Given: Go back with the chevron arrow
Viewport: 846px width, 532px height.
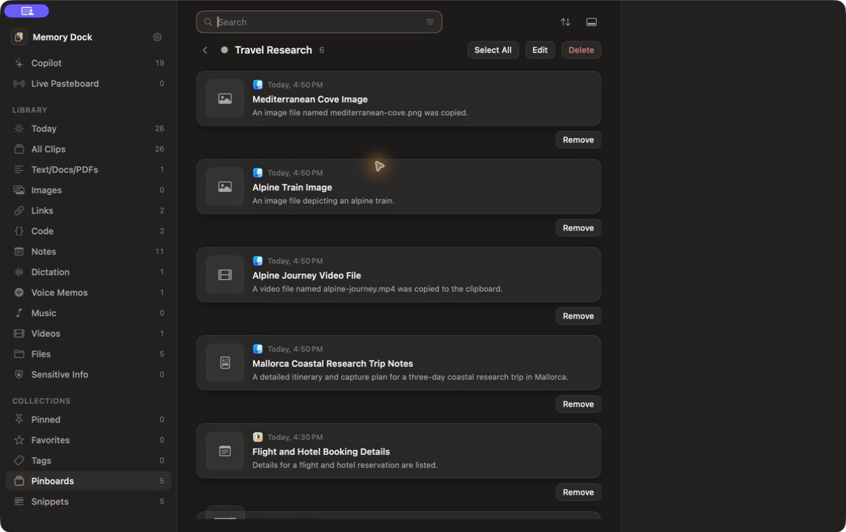Looking at the screenshot, I should click(205, 50).
